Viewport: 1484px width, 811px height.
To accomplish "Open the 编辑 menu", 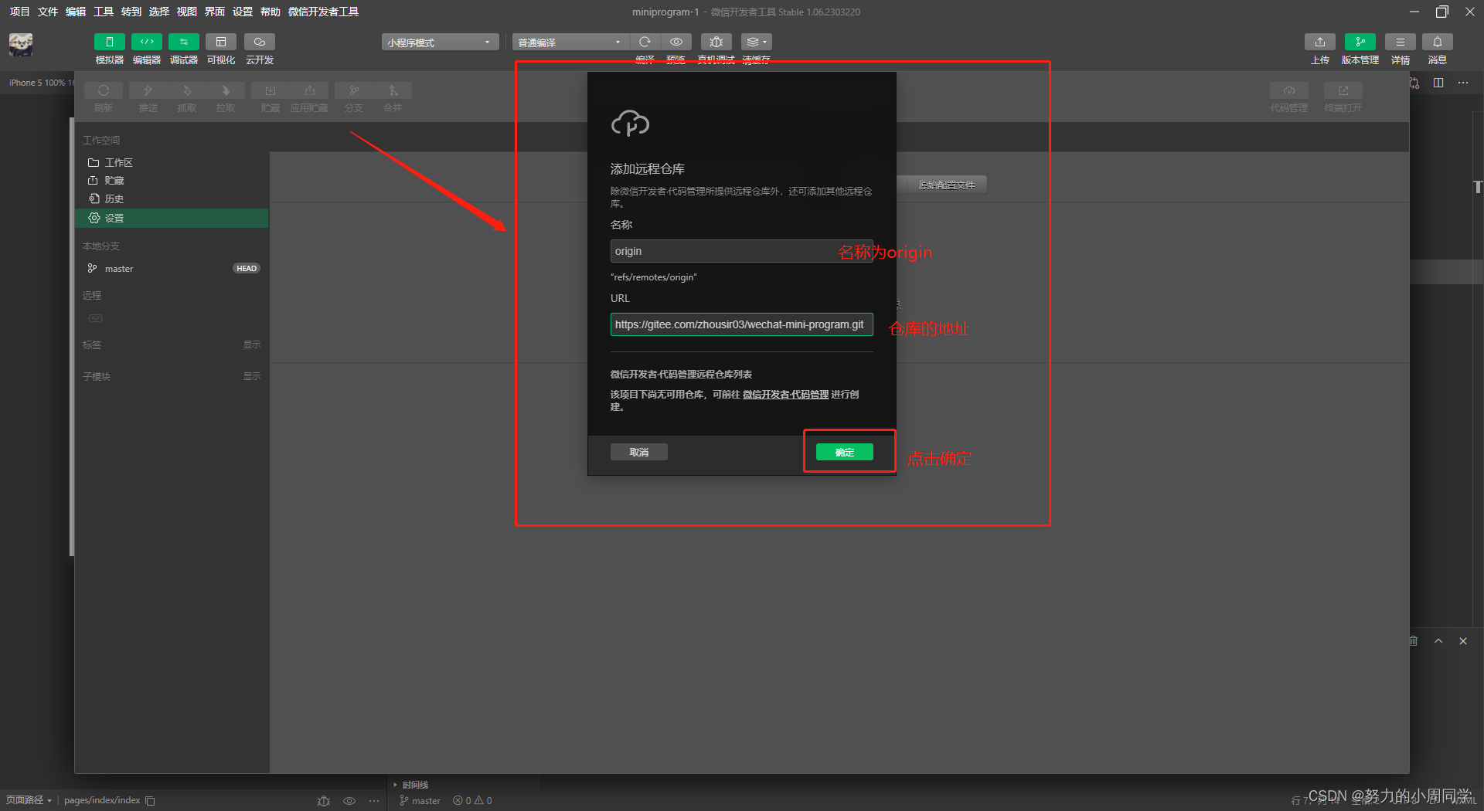I will coord(76,12).
